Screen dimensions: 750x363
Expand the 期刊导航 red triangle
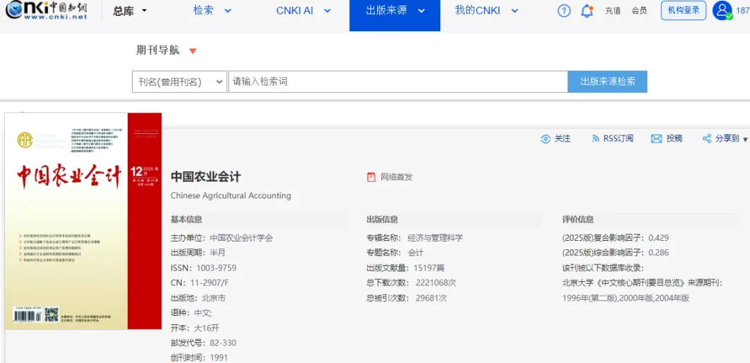click(x=193, y=51)
